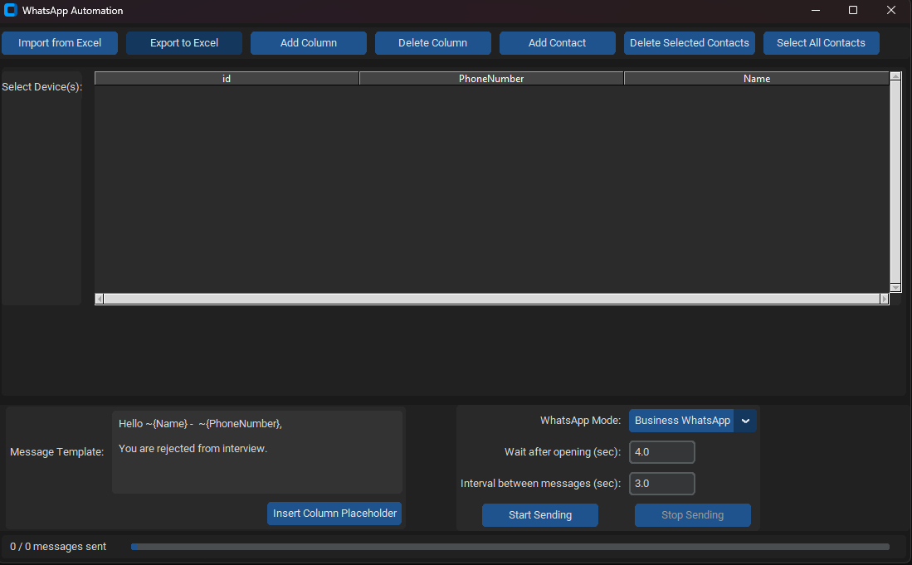Click the Stop Sending button
Image resolution: width=912 pixels, height=565 pixels.
click(693, 515)
